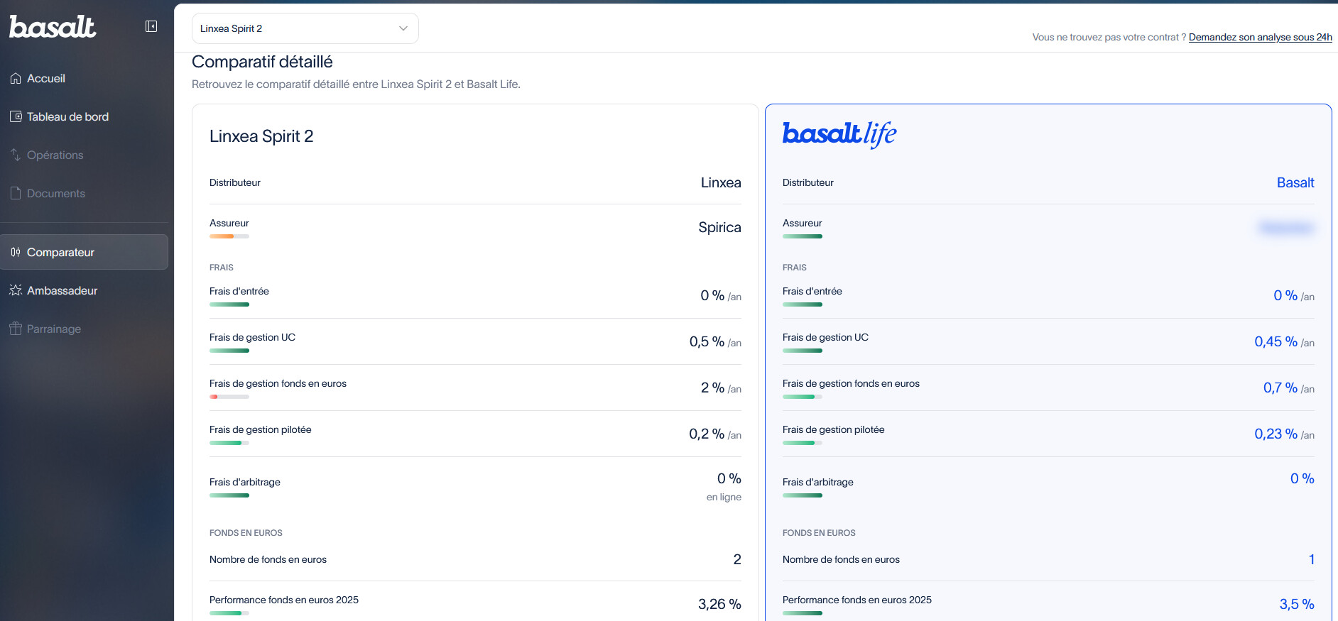Click Basalt Life 'Performance fonds en euros 2025' label
The image size is (1338, 621).
pyautogui.click(x=857, y=600)
